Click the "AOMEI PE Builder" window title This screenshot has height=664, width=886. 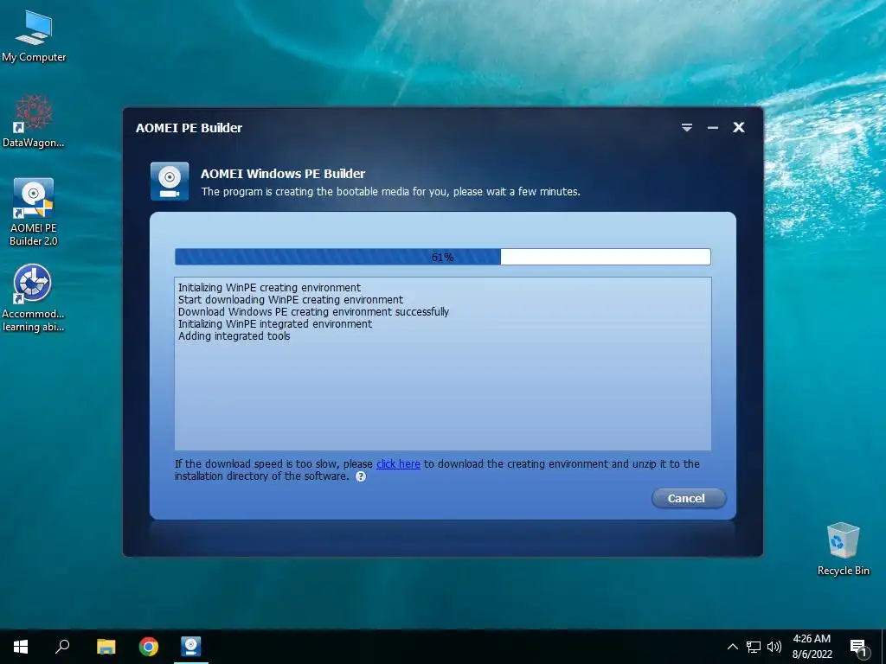point(189,128)
